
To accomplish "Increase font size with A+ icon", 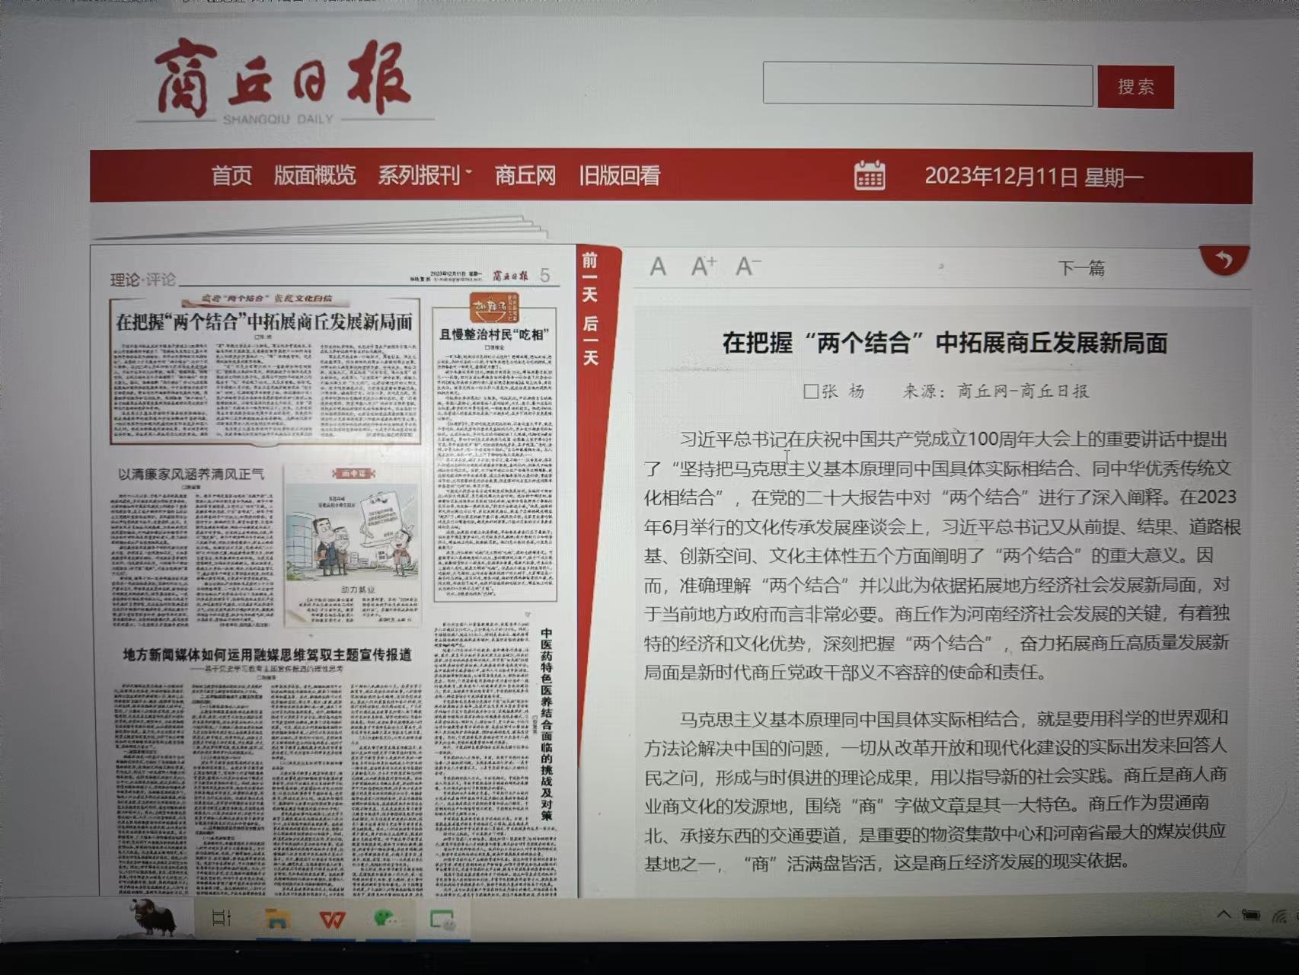I will [703, 267].
